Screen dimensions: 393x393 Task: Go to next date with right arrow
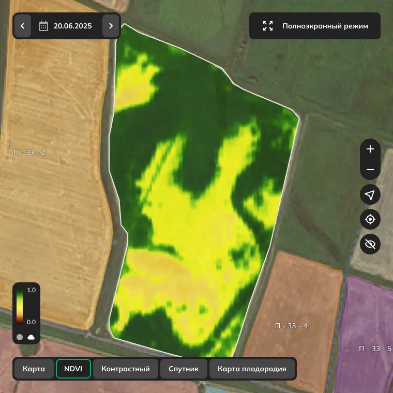pyautogui.click(x=111, y=26)
